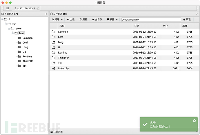This screenshot has width=200, height=135.
Task: Click the 读取 (Read) button
Action: (x=187, y=19)
